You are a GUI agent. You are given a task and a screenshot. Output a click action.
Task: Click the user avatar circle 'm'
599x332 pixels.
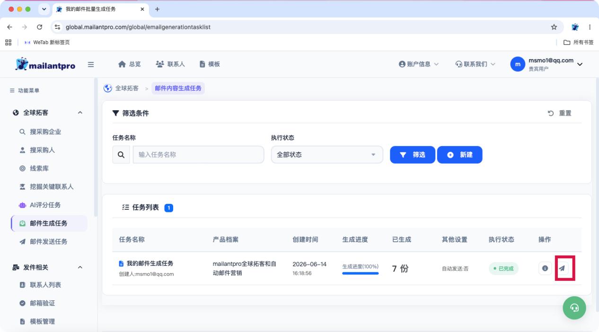click(x=518, y=64)
